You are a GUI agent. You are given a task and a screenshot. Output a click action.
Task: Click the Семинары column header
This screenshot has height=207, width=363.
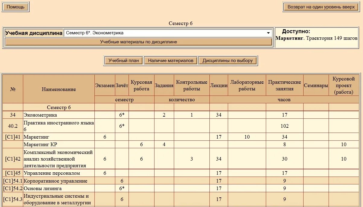pos(316,85)
